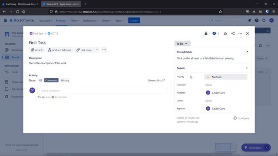
Task: Click the Attach button
Action: 36,50
